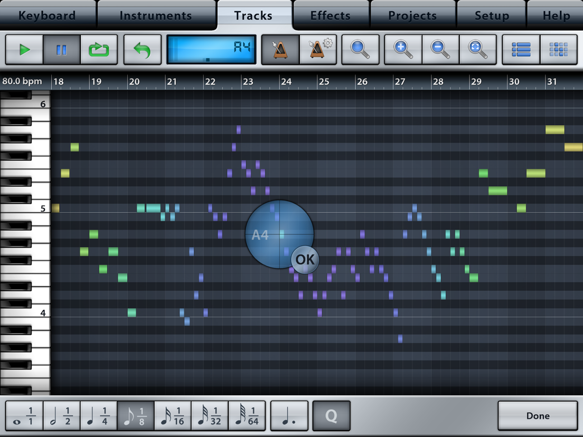Viewport: 583px width, 437px height.
Task: Switch to the track list view
Action: tap(521, 49)
